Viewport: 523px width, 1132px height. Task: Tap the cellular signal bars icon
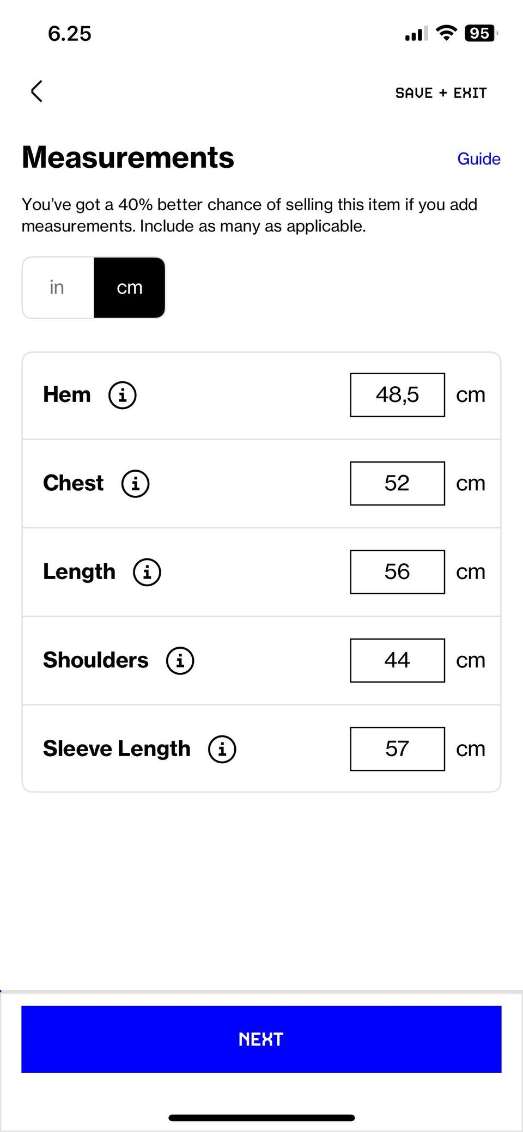416,34
